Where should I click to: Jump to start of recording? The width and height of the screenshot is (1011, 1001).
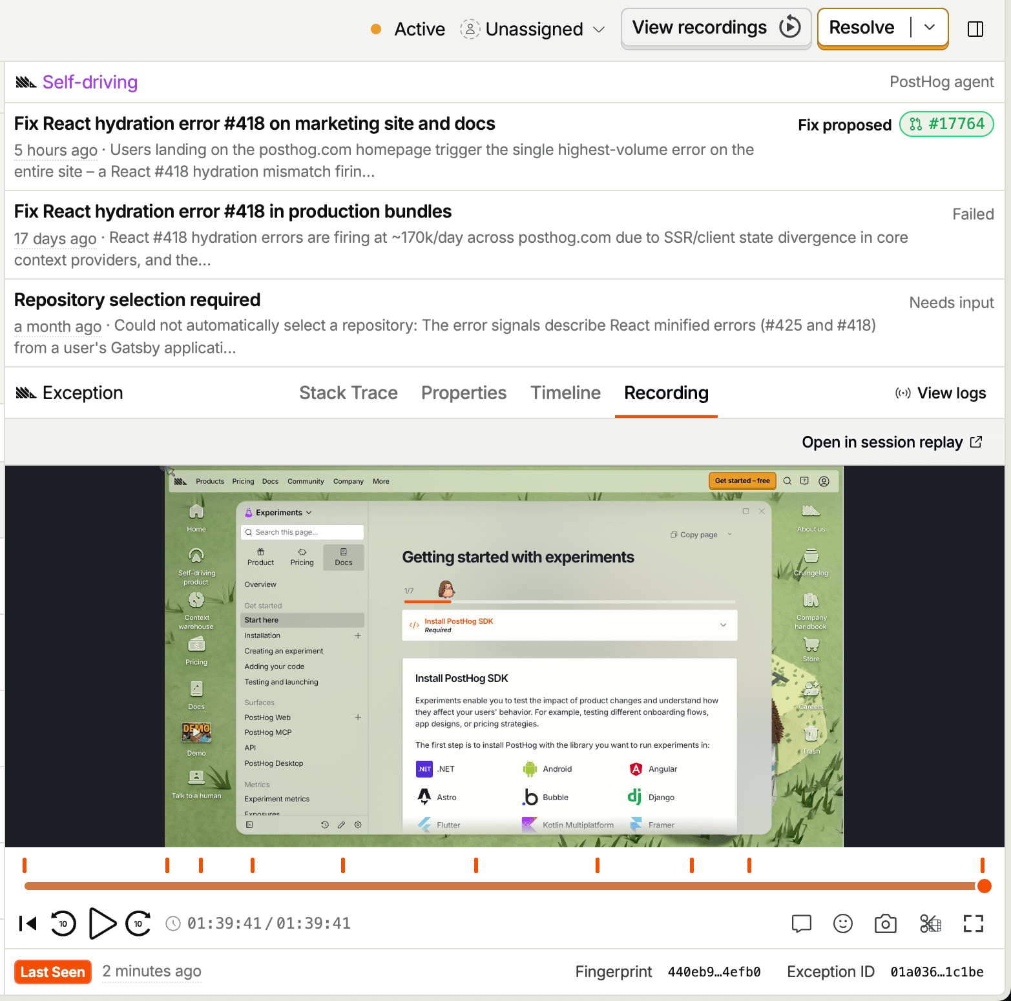[28, 924]
